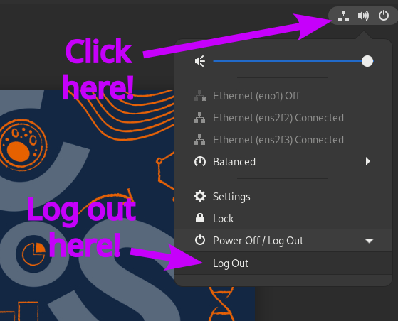This screenshot has height=321, width=398.
Task: Choose Log Out from the submenu
Action: pyautogui.click(x=283, y=263)
